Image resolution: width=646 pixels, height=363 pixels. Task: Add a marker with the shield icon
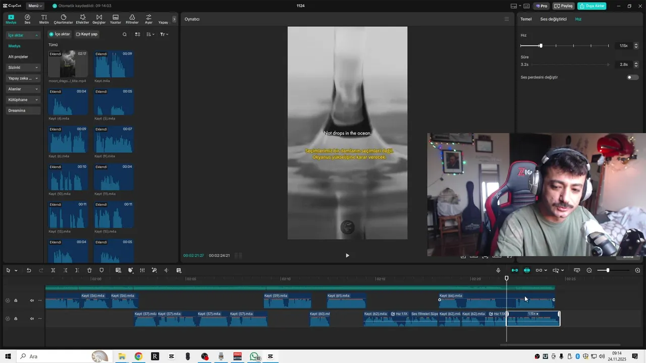coord(101,270)
